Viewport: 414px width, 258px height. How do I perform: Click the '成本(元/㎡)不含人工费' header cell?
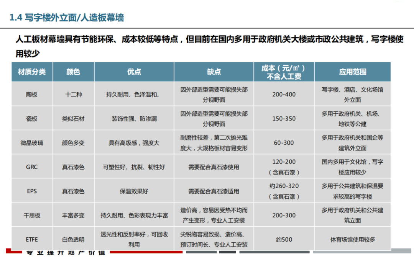284,72
